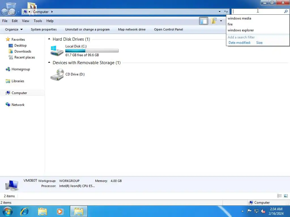The image size is (290, 217).
Task: Select Favorites in navigation pane
Action: click(x=18, y=40)
